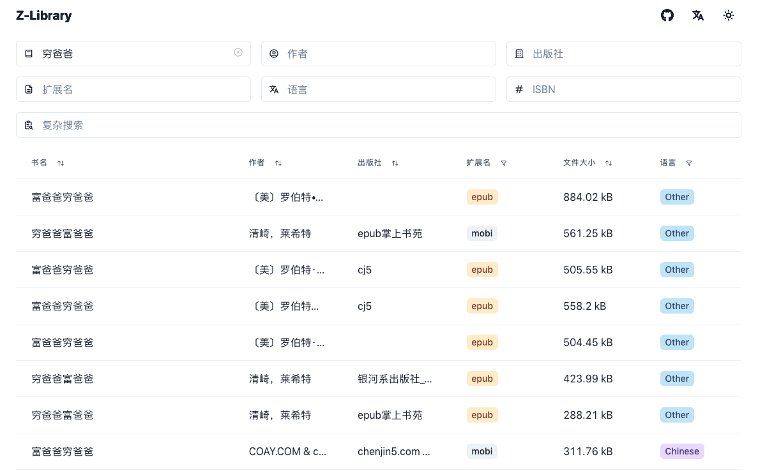Clear the 穷爸爸 search query

[238, 52]
